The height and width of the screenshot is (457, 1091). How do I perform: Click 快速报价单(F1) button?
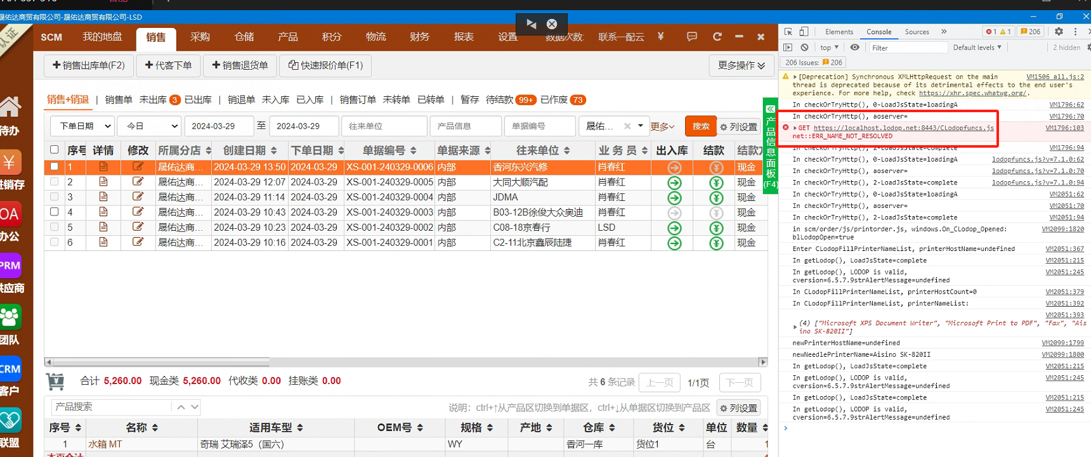coord(326,65)
